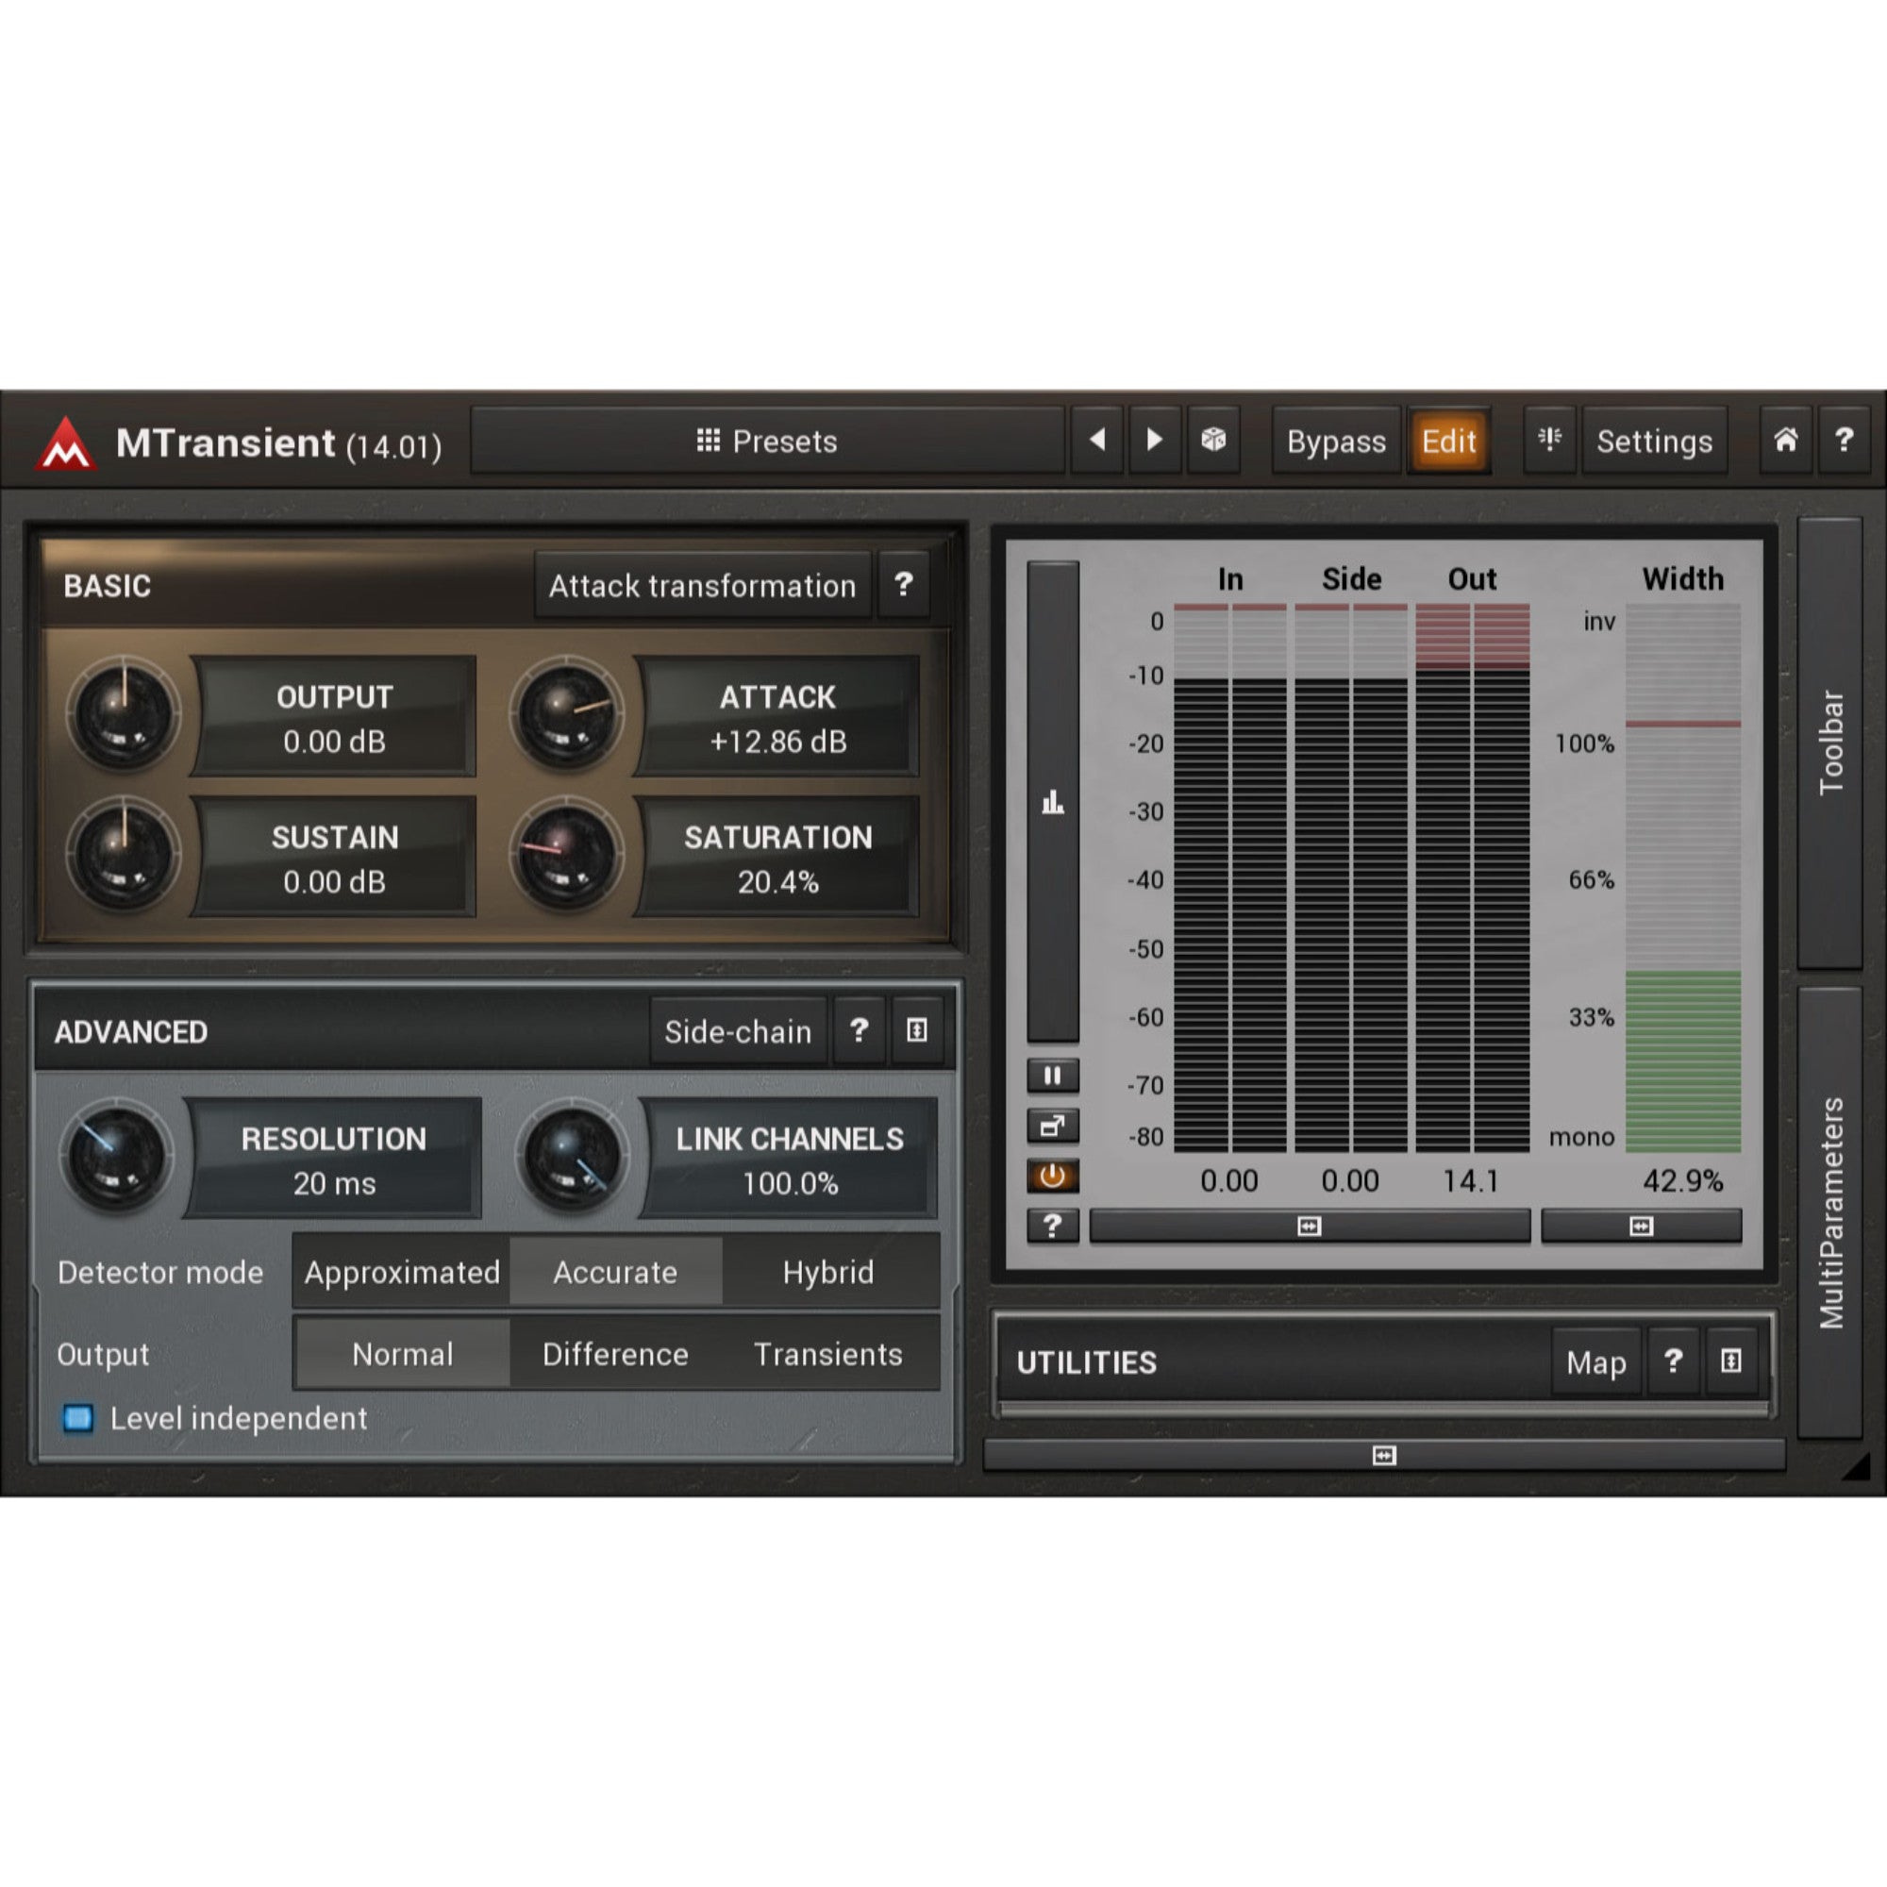Click the icon left of Settings
The image size is (1887, 1887).
coord(1550,441)
